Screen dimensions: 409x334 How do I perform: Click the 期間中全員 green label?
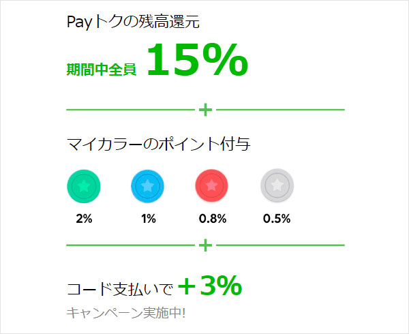click(102, 70)
